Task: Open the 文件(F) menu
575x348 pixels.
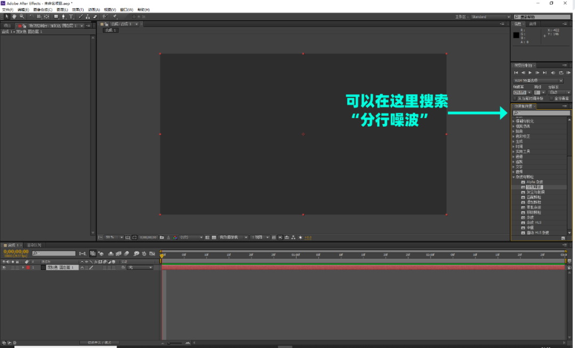Action: click(x=7, y=10)
